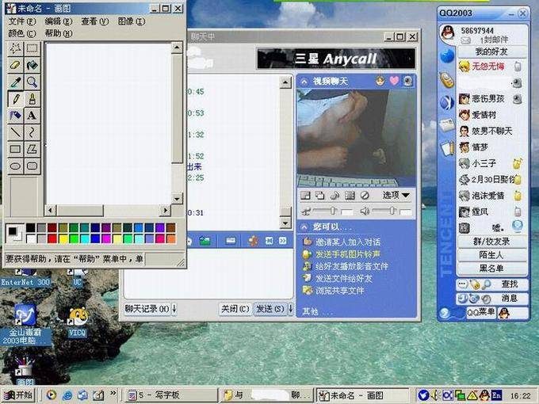
Task: Open the 帮助(H) menu in Paint
Action: click(x=59, y=33)
